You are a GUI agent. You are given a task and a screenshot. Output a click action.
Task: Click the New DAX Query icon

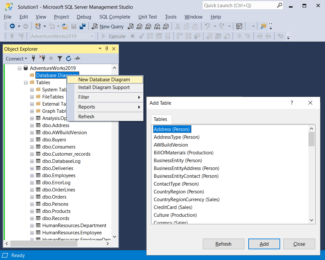166,26
